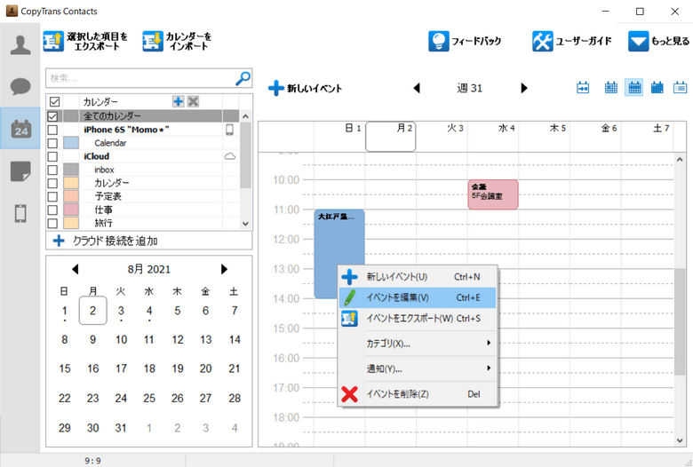Click 8月 2021 month label

coord(149,269)
